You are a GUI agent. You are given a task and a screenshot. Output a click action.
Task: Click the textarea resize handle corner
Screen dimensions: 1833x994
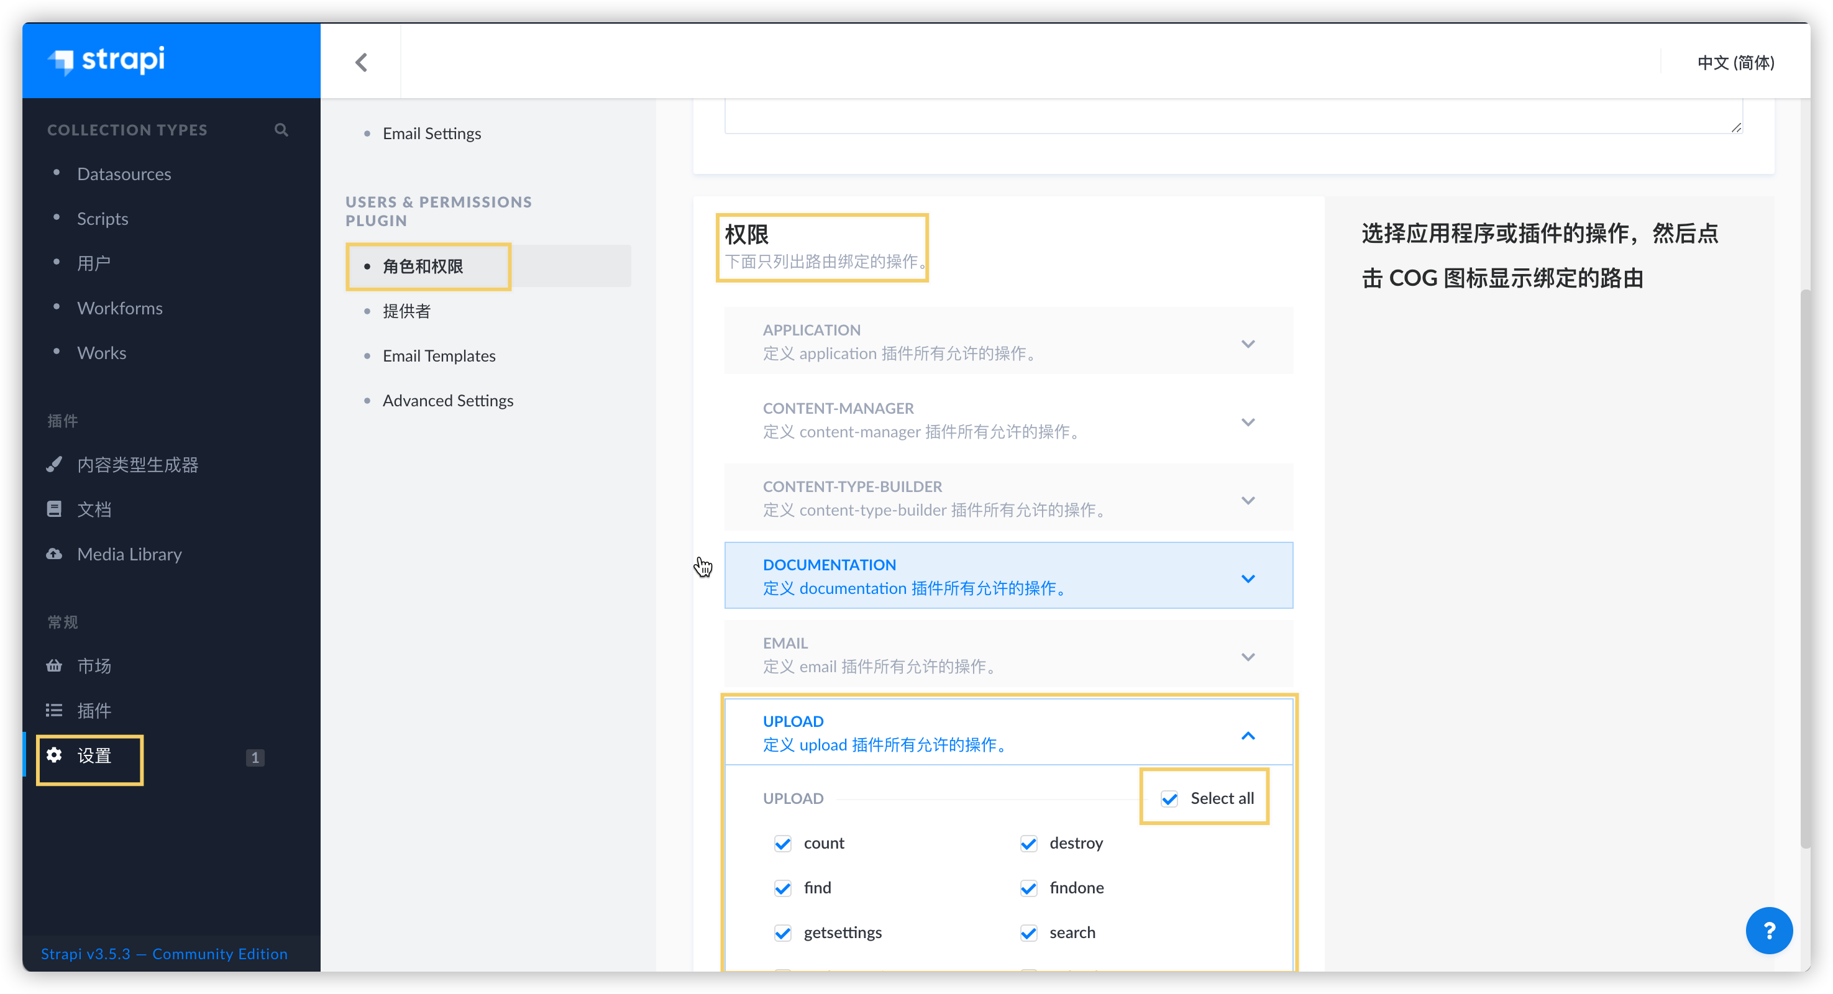pos(1736,127)
